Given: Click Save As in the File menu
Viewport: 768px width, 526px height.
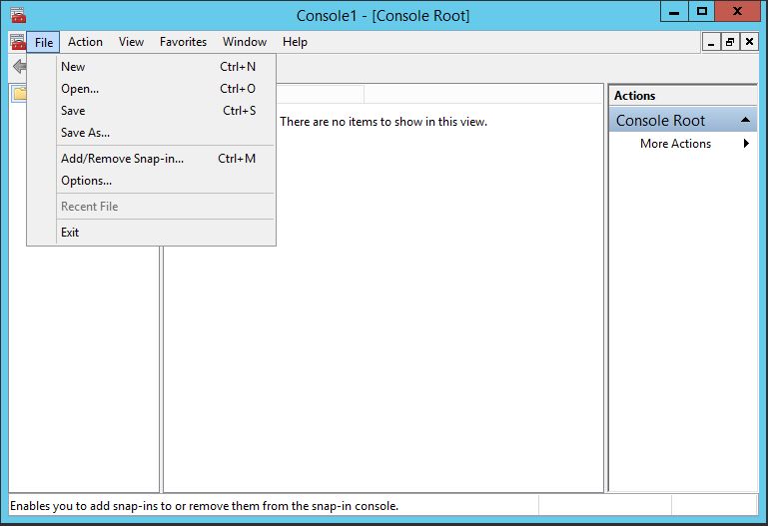Looking at the screenshot, I should point(85,133).
